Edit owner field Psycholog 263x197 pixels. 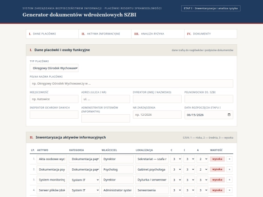tap(117, 169)
